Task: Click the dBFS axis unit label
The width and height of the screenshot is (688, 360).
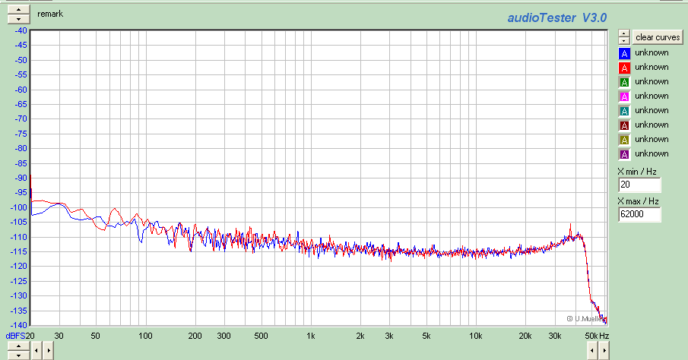Action: [x=15, y=336]
